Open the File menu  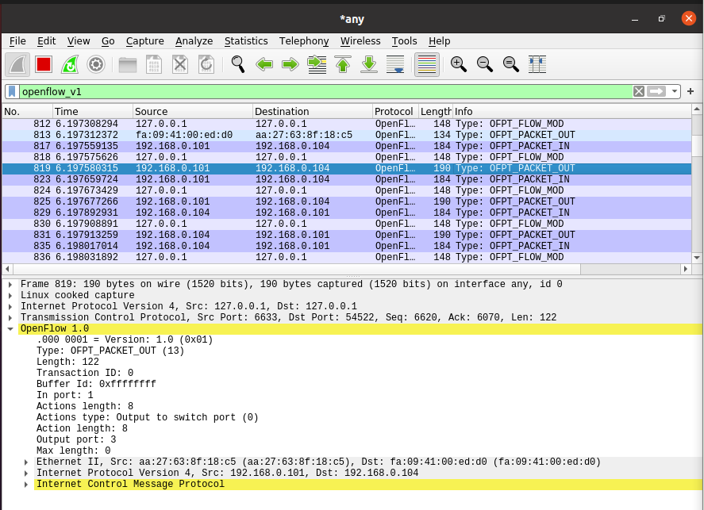(17, 40)
